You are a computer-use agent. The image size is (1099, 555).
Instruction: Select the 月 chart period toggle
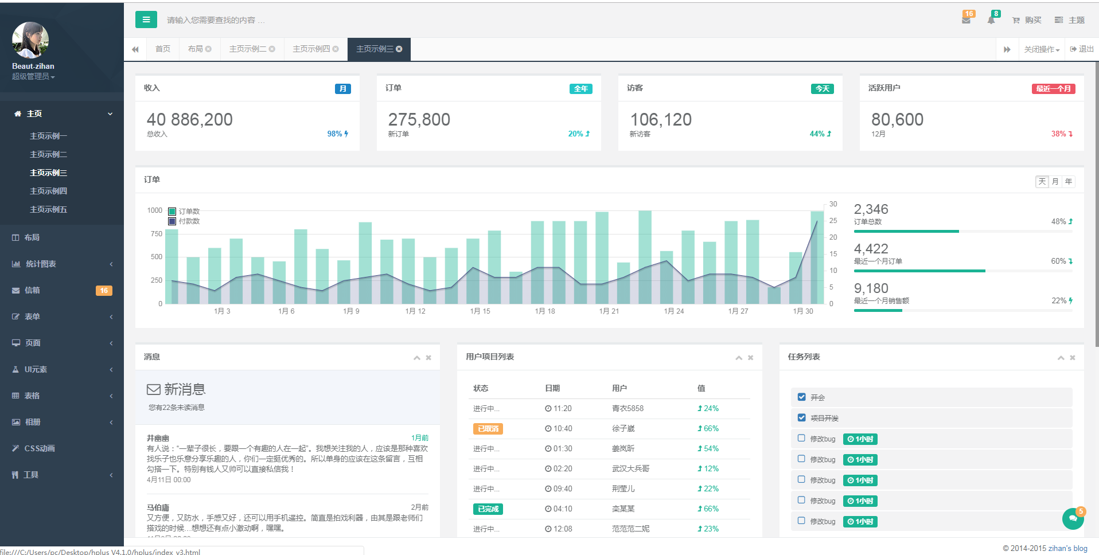(1055, 182)
